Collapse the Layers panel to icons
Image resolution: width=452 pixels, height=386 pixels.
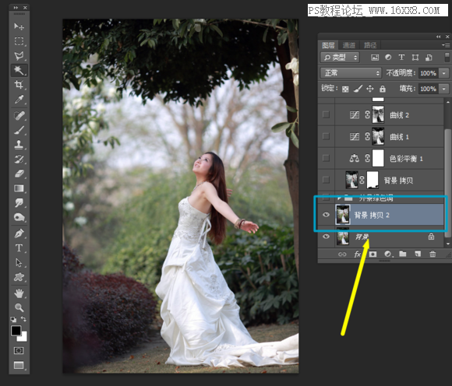439,37
